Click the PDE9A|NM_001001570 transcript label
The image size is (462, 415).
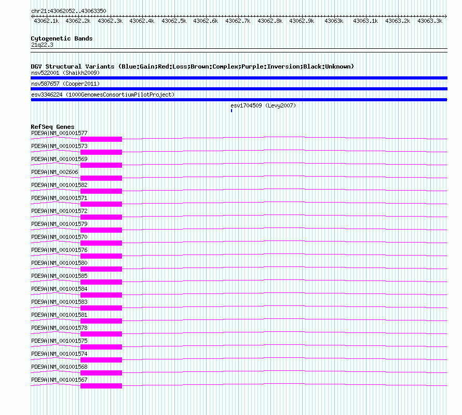click(59, 237)
